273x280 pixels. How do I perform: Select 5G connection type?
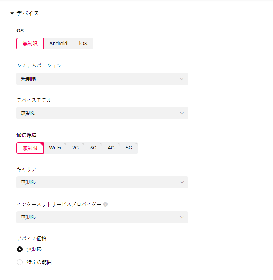[129, 148]
